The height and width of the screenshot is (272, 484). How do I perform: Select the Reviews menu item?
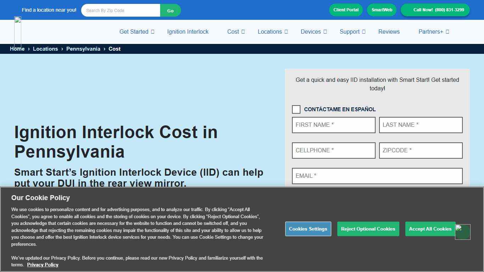(389, 32)
